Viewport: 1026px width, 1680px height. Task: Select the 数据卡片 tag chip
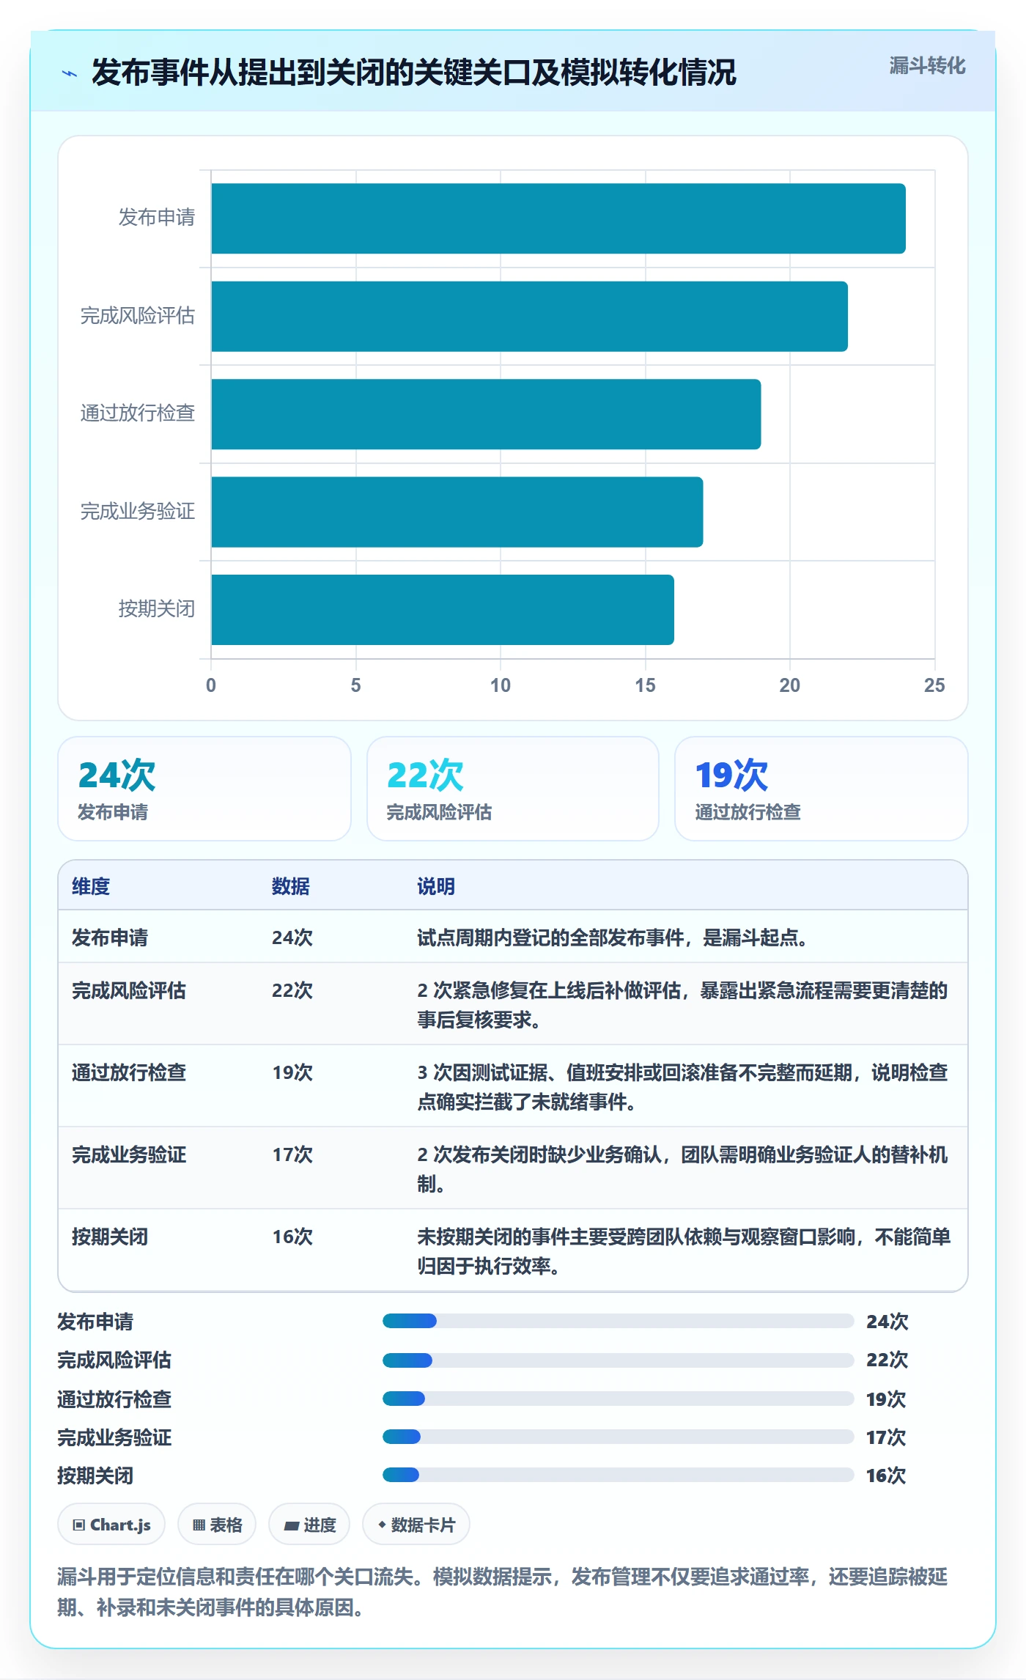click(x=416, y=1525)
